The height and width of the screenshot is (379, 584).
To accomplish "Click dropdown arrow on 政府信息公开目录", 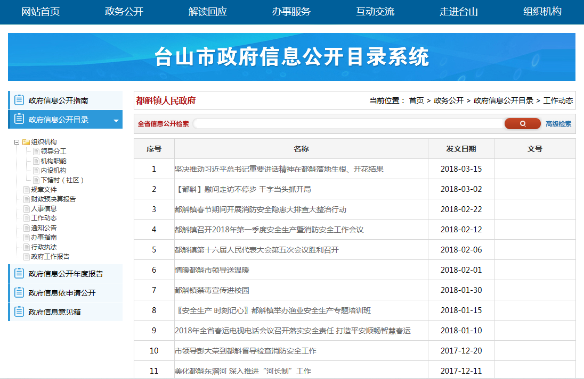I will click(x=116, y=121).
